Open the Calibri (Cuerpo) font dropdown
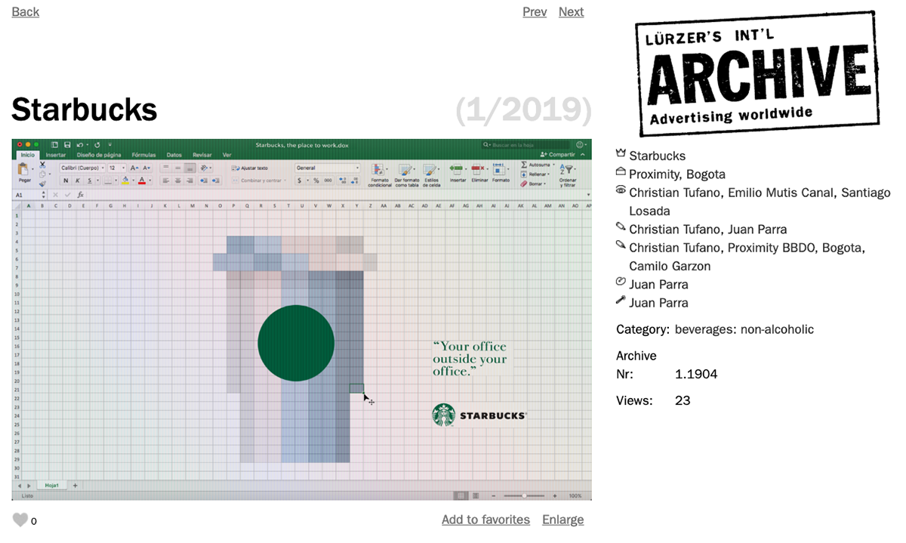Screen dimensions: 906x543 82,168
